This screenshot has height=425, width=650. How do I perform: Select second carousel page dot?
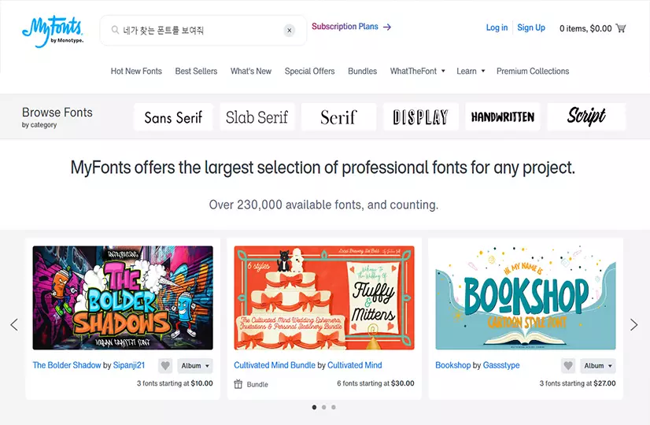pyautogui.click(x=323, y=407)
